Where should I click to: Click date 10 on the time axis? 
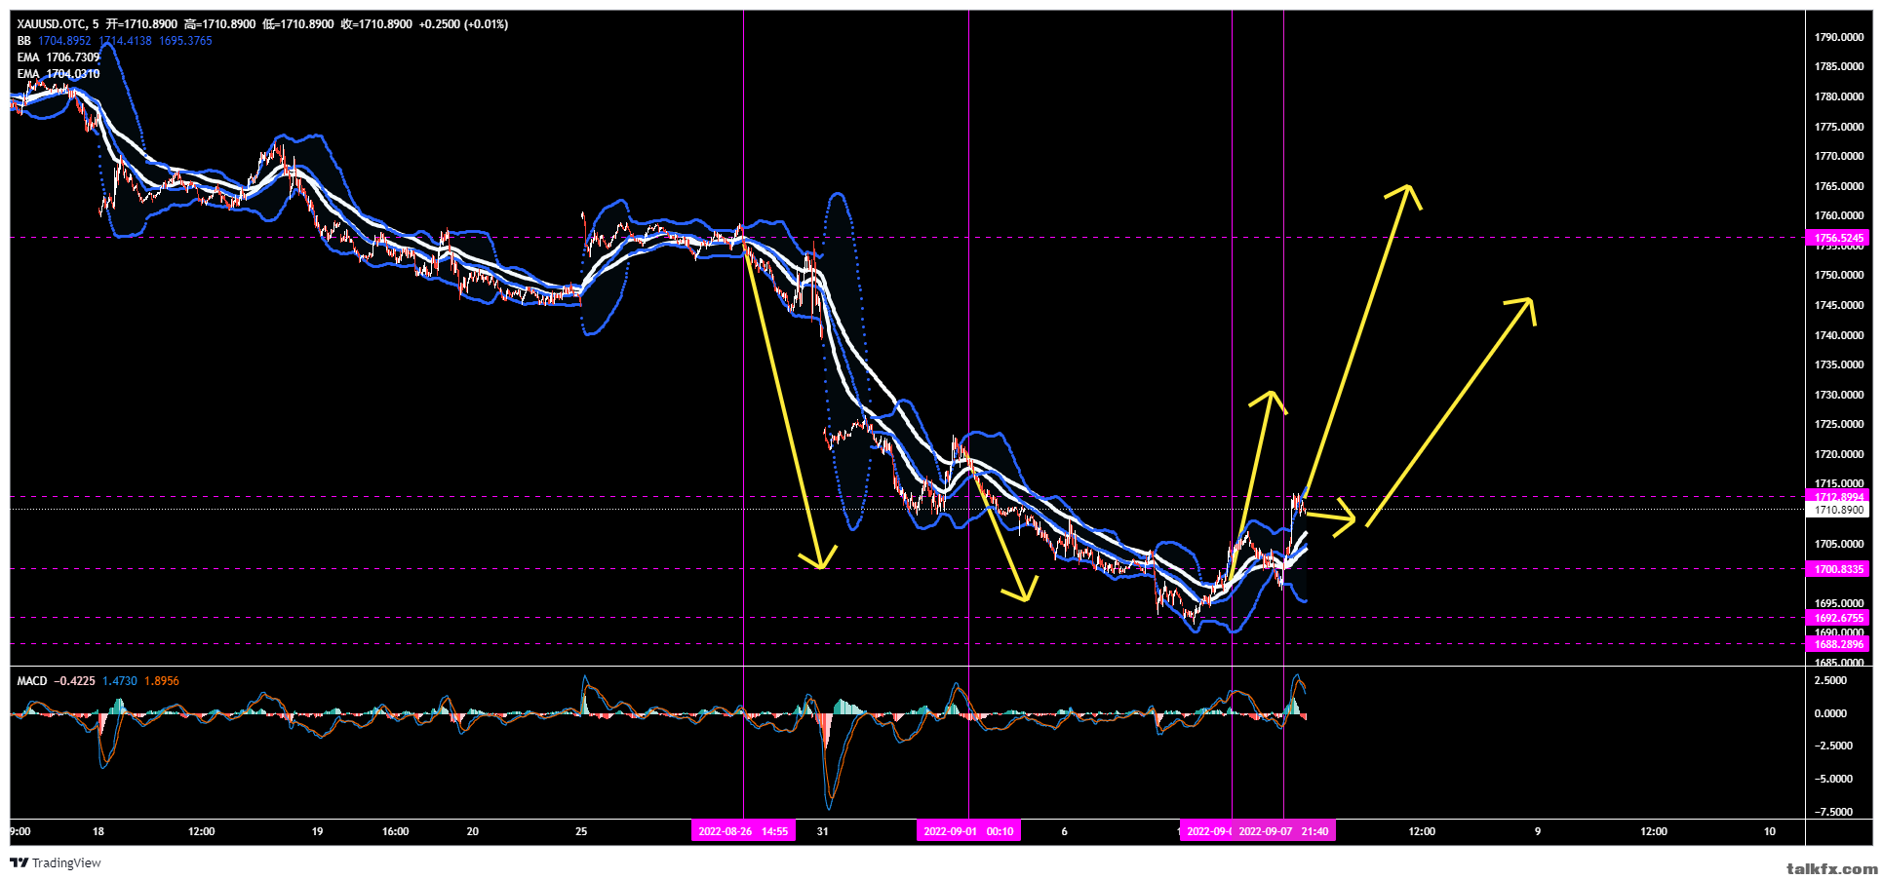1770,831
